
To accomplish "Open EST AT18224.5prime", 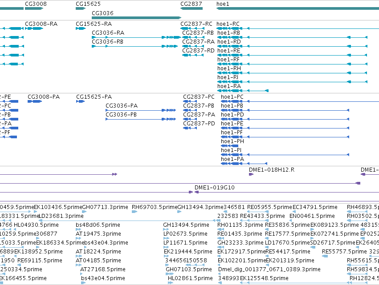I will pos(98,252).
